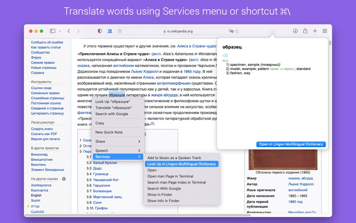Viewport: 356px width, 223px height.
Task: Follow the антропоморфными link
Action: pyautogui.click(x=174, y=83)
